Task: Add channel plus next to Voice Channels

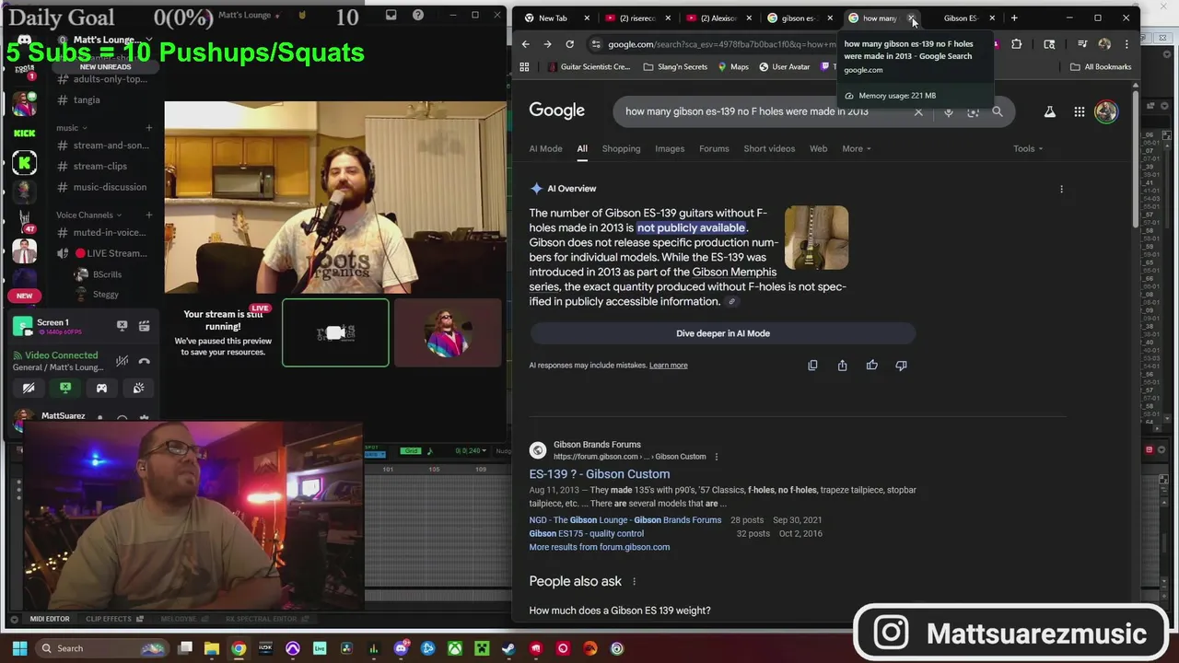Action: click(x=148, y=215)
